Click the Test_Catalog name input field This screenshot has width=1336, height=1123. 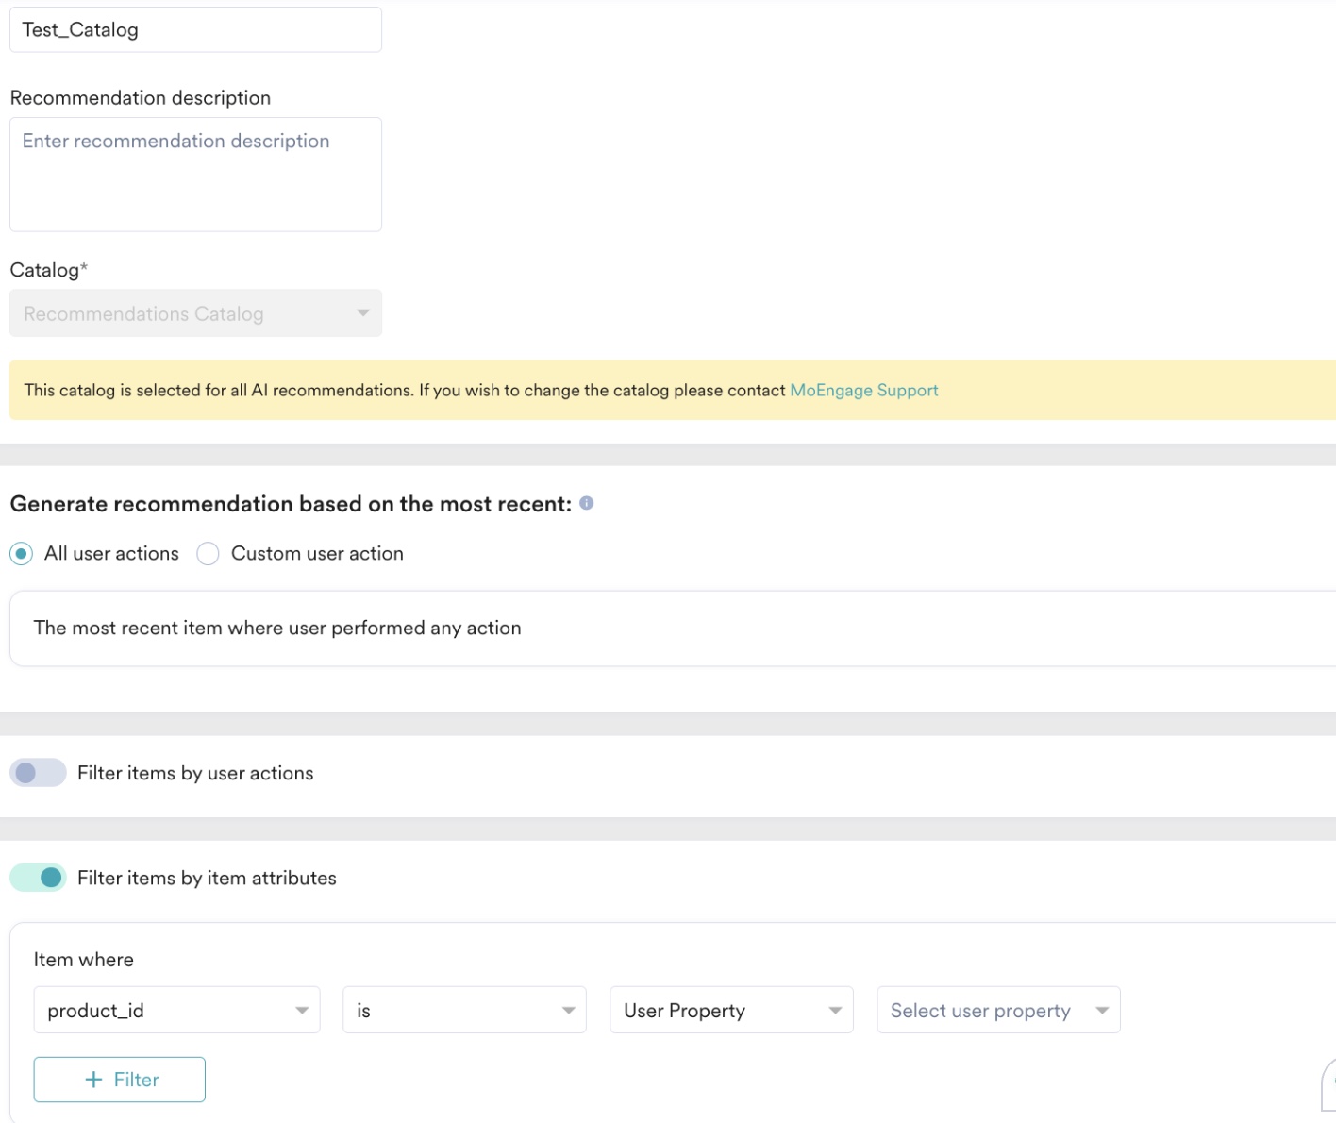[x=195, y=29]
